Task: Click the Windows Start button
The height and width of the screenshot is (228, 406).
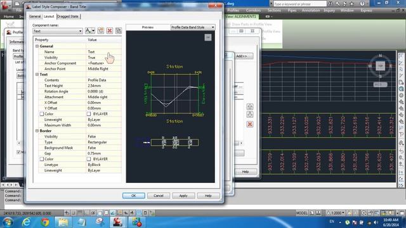Action: tap(8, 222)
